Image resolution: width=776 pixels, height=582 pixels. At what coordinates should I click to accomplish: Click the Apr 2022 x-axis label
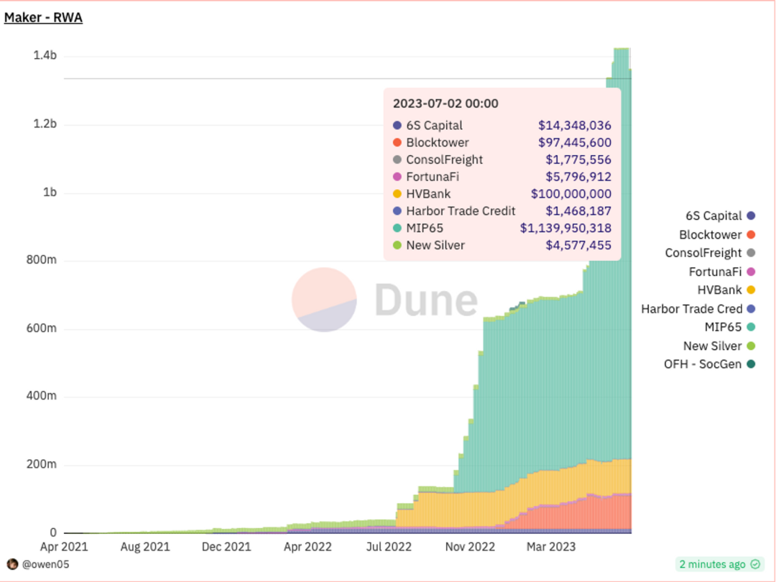point(308,547)
